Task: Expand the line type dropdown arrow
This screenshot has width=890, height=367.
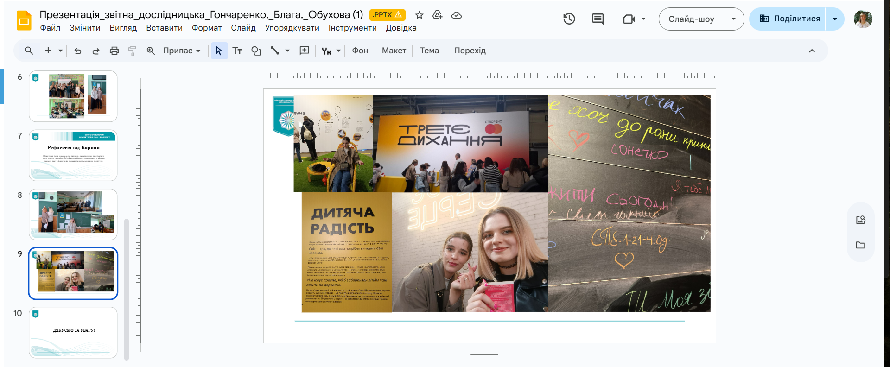Action: pyautogui.click(x=287, y=51)
